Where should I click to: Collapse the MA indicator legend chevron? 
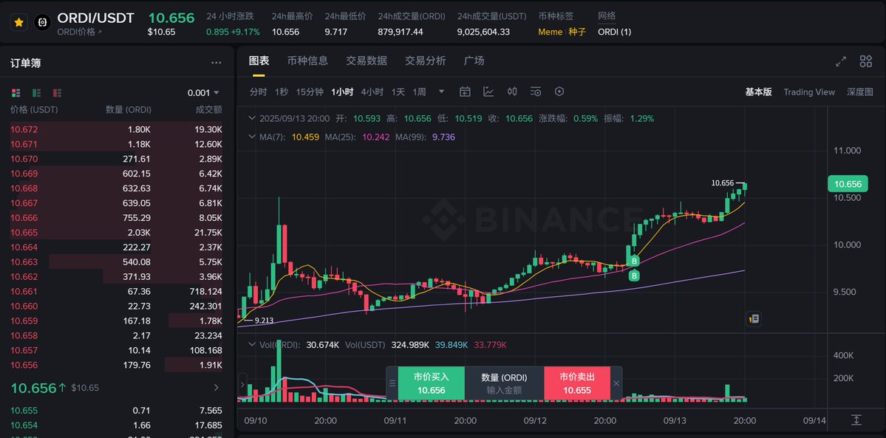click(253, 137)
